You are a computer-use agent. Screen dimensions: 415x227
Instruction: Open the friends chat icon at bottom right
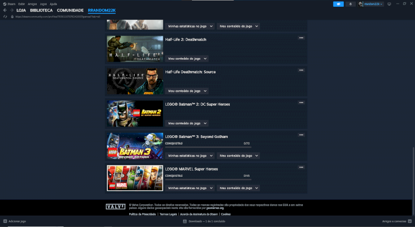pyautogui.click(x=410, y=221)
